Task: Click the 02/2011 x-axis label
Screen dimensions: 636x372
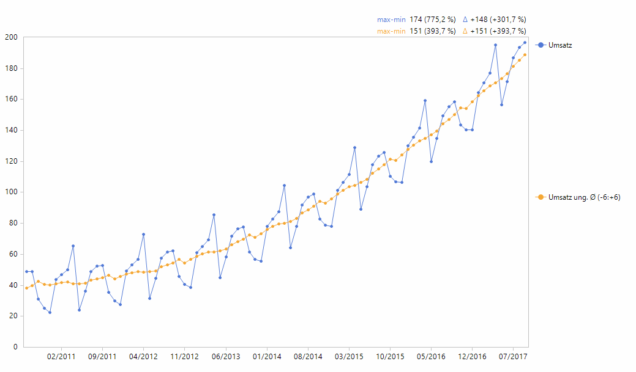Action: (x=61, y=356)
